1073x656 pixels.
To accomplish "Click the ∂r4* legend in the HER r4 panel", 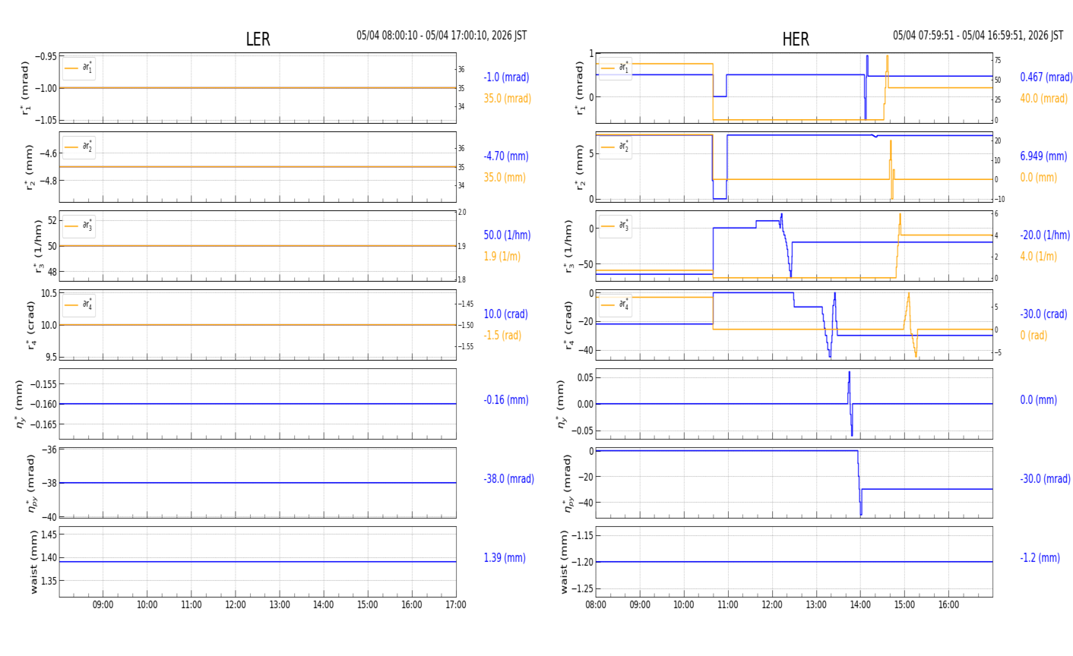I will 615,305.
